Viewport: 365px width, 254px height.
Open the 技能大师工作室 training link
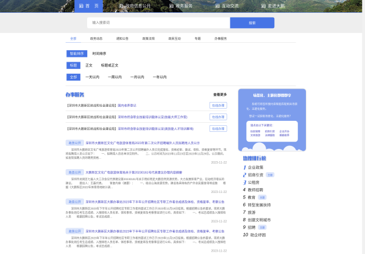[152, 117]
